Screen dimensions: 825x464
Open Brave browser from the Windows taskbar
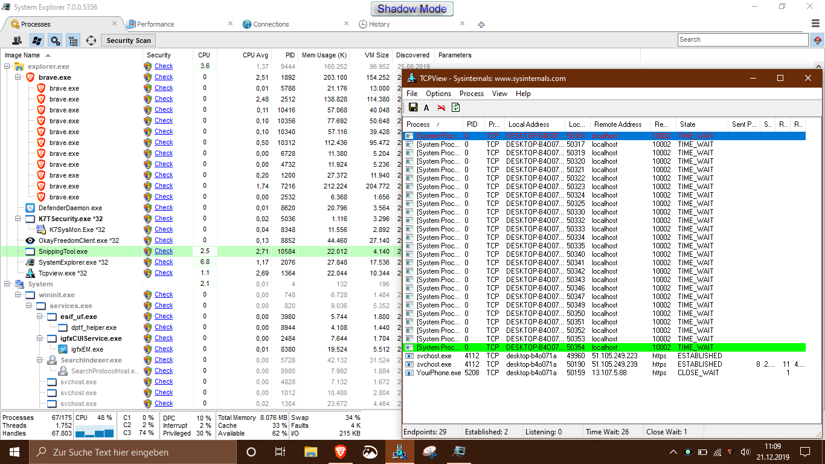(341, 452)
